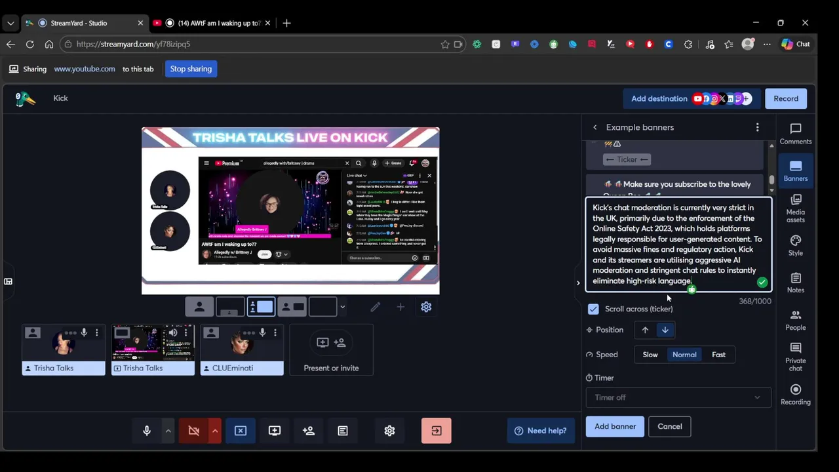
Task: Switch to the StreamYard - Studio tab
Action: 85,23
